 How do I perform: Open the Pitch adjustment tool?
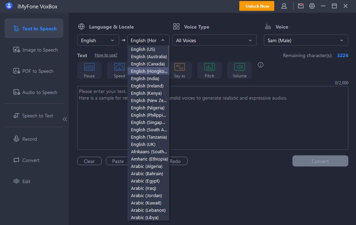(x=209, y=70)
